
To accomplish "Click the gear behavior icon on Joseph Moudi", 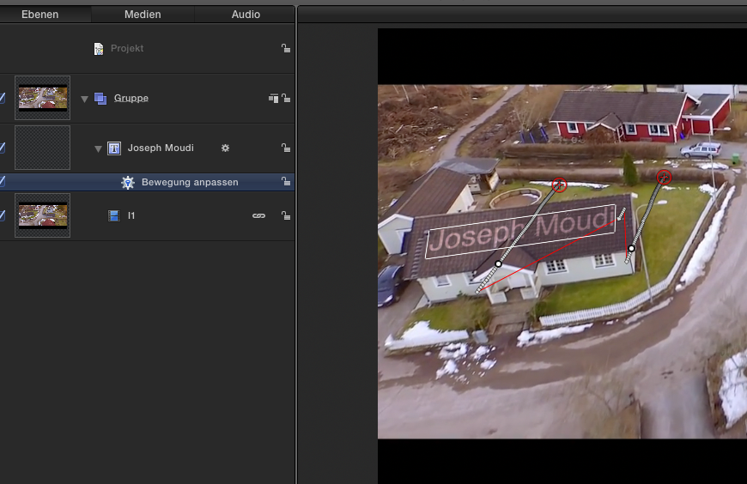I will pos(225,148).
